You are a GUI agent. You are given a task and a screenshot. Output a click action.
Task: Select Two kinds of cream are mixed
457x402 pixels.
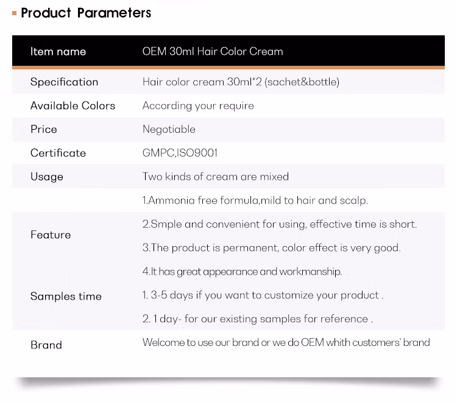coord(215,177)
